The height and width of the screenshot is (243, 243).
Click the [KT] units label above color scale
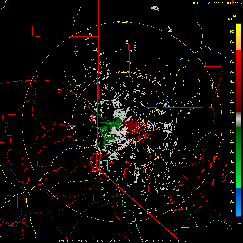tap(230, 19)
